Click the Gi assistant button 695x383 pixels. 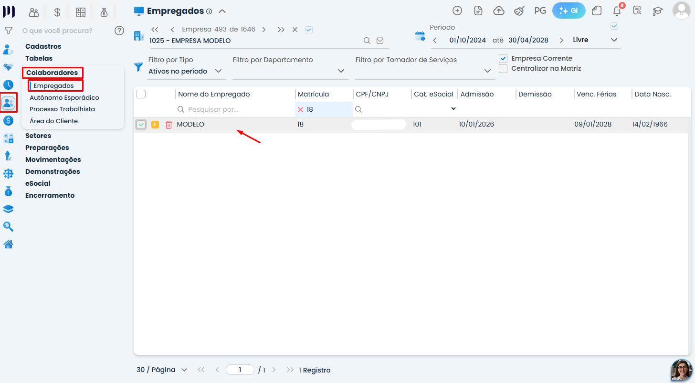click(569, 11)
